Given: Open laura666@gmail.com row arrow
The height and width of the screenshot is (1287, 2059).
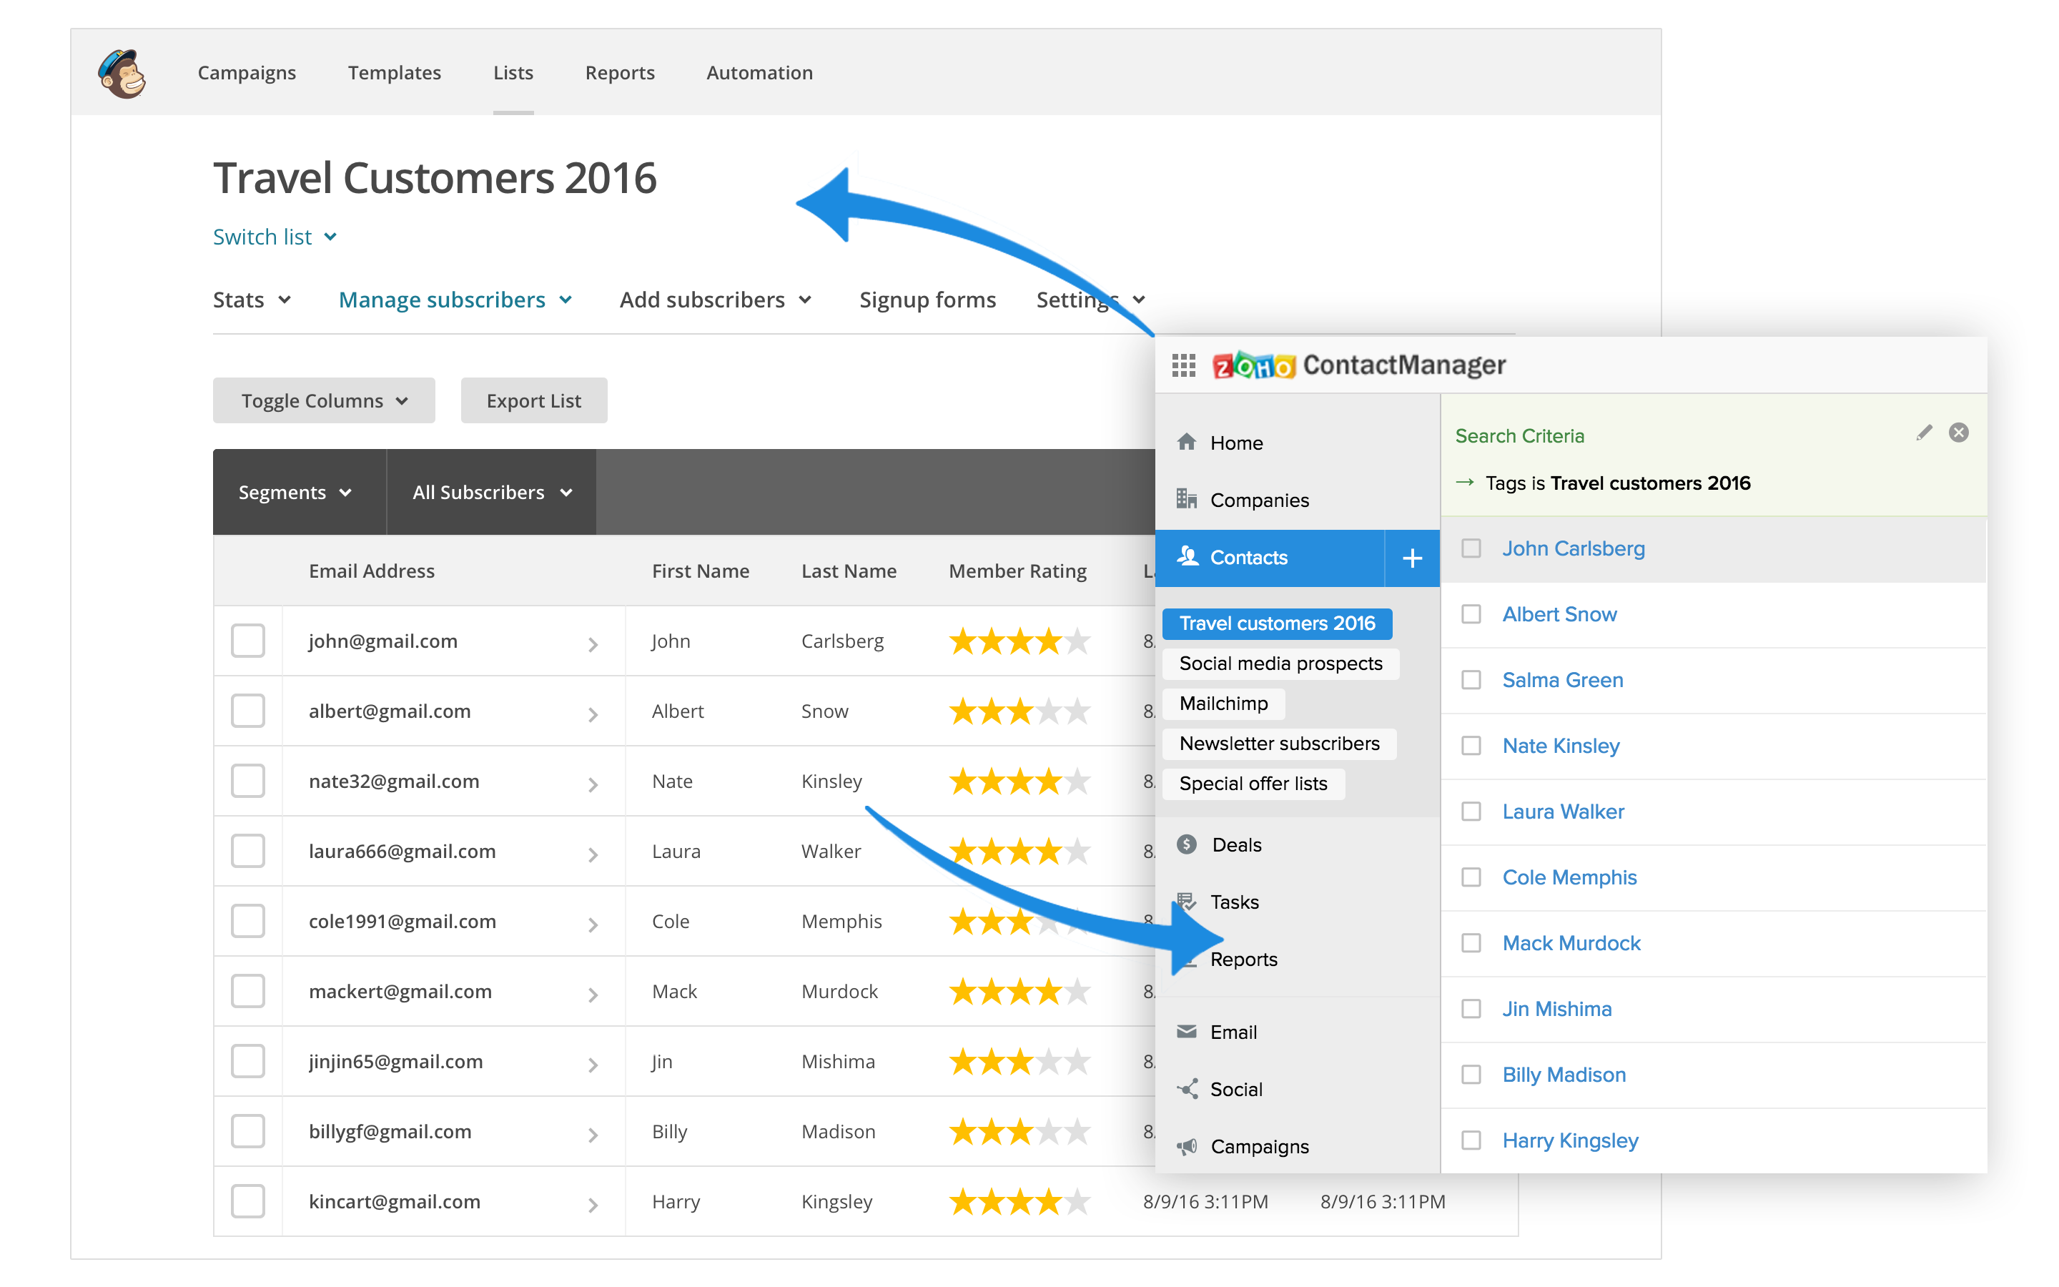Looking at the screenshot, I should 593,854.
